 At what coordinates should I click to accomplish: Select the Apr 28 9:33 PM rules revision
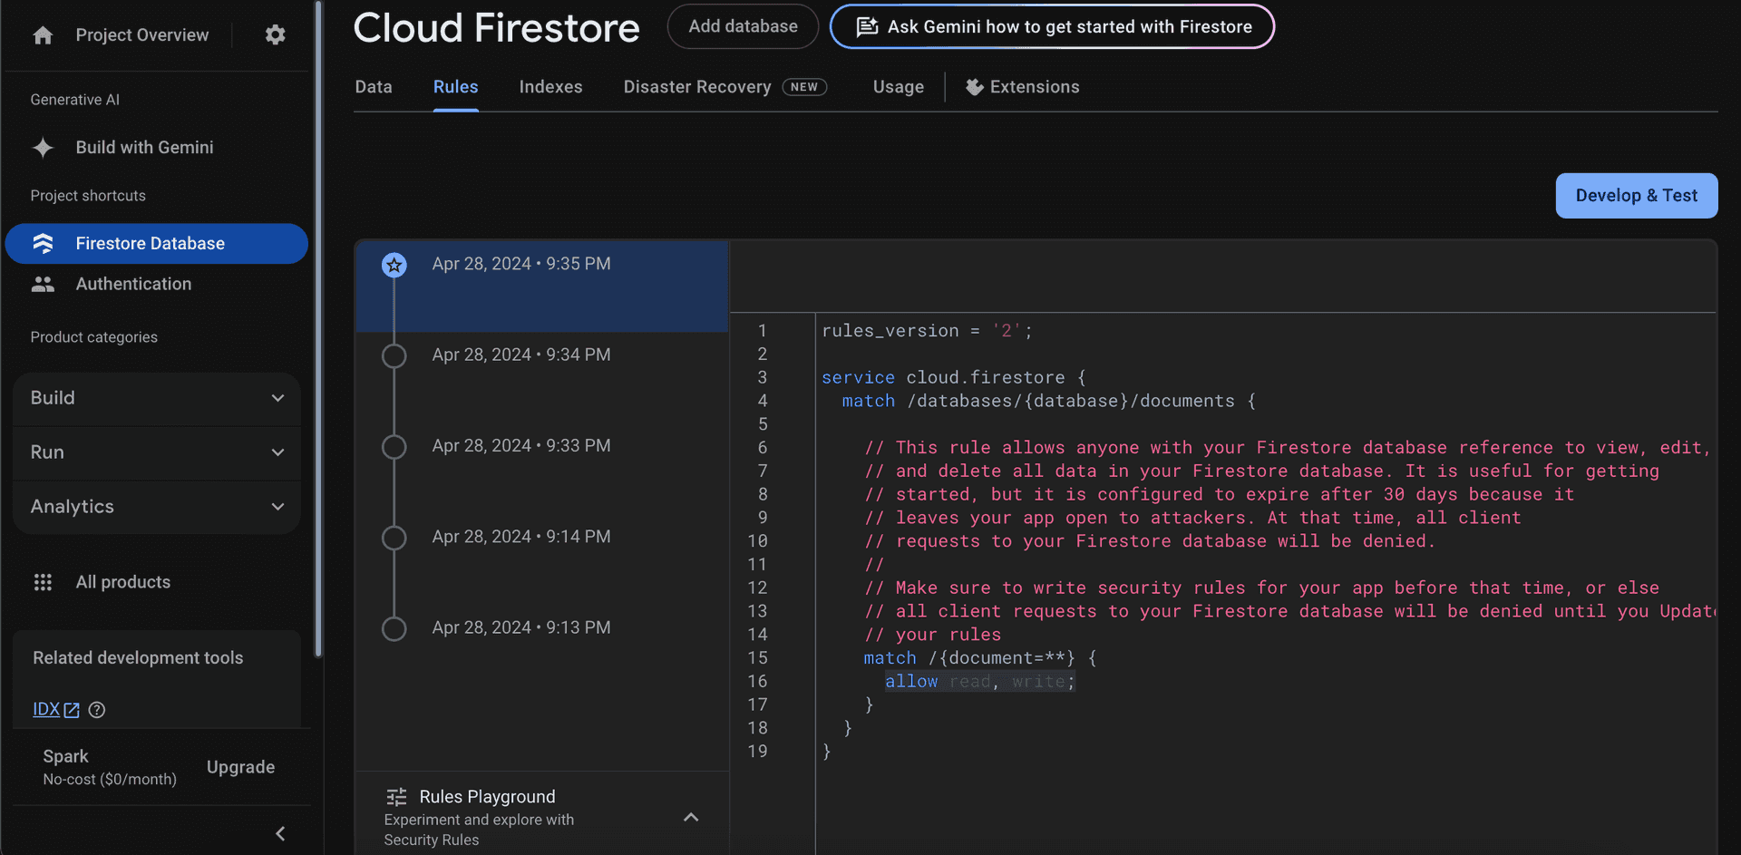(520, 445)
